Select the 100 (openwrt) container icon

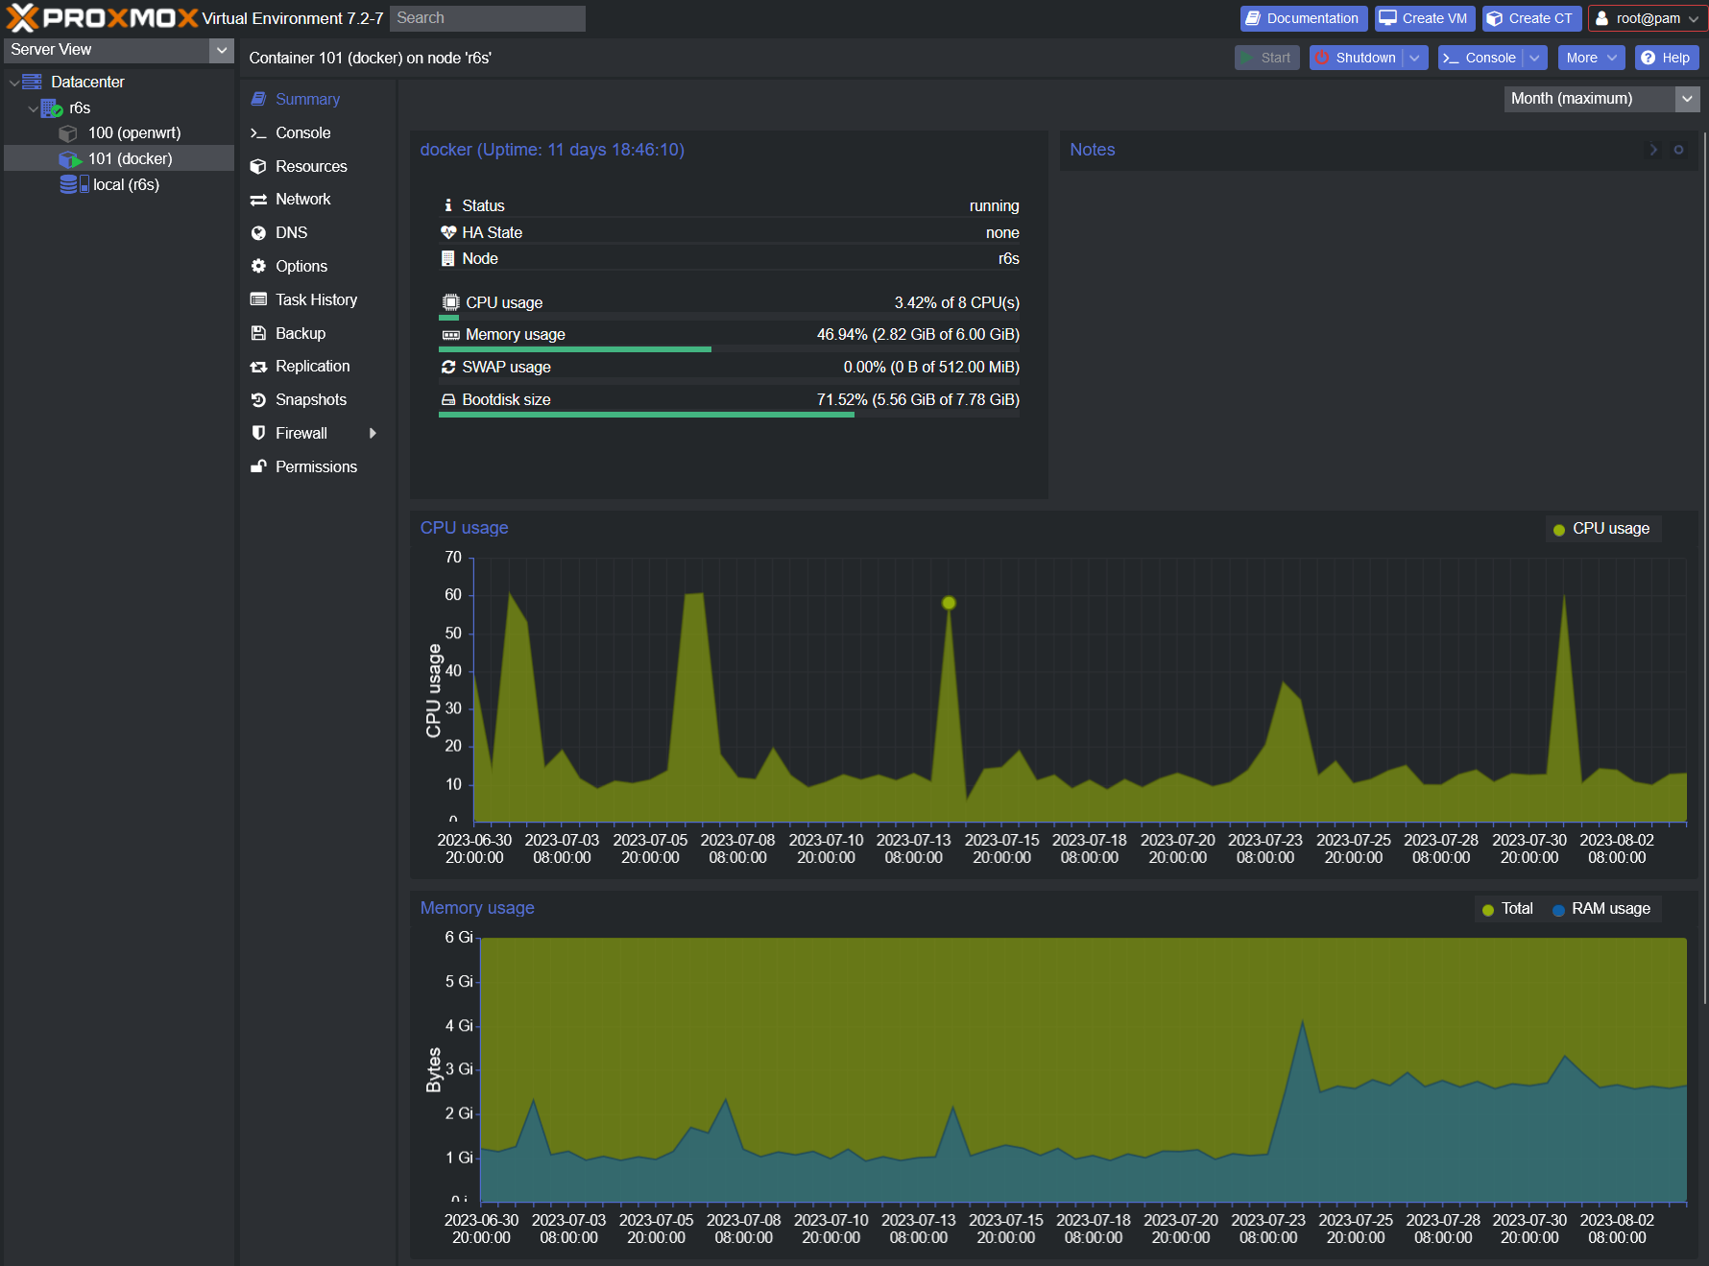(68, 133)
